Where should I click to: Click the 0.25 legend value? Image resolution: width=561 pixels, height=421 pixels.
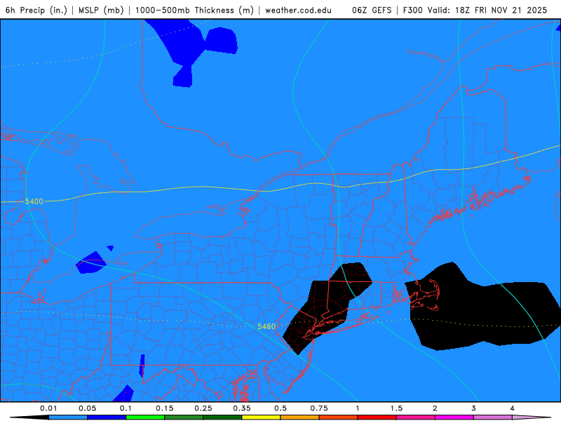click(x=203, y=408)
